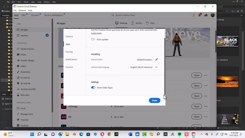The width and height of the screenshot is (245, 138).
Task: Switch to Mobile apps view
Action: [137, 23]
